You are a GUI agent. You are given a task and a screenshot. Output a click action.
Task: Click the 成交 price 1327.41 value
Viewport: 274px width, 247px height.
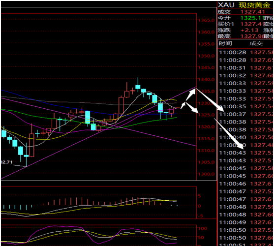(x=253, y=12)
